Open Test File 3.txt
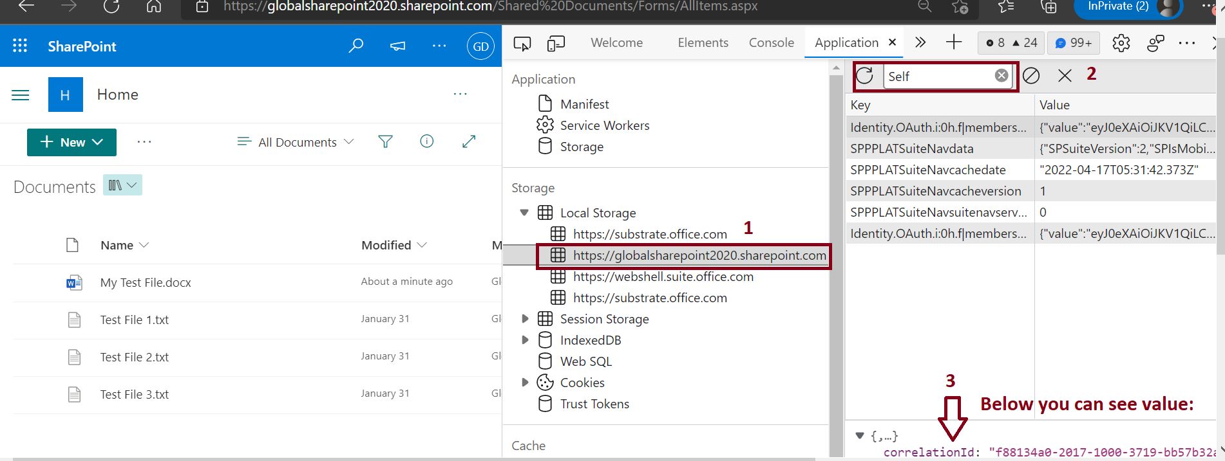 click(135, 394)
